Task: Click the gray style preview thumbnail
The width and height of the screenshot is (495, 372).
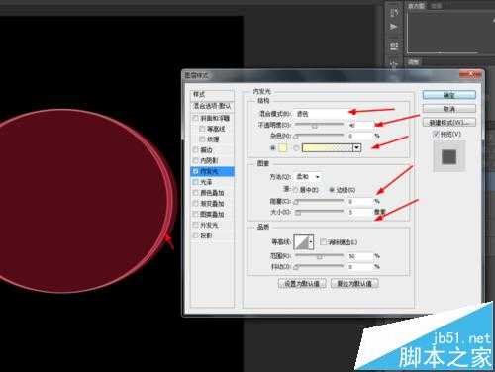Action: pyautogui.click(x=449, y=157)
